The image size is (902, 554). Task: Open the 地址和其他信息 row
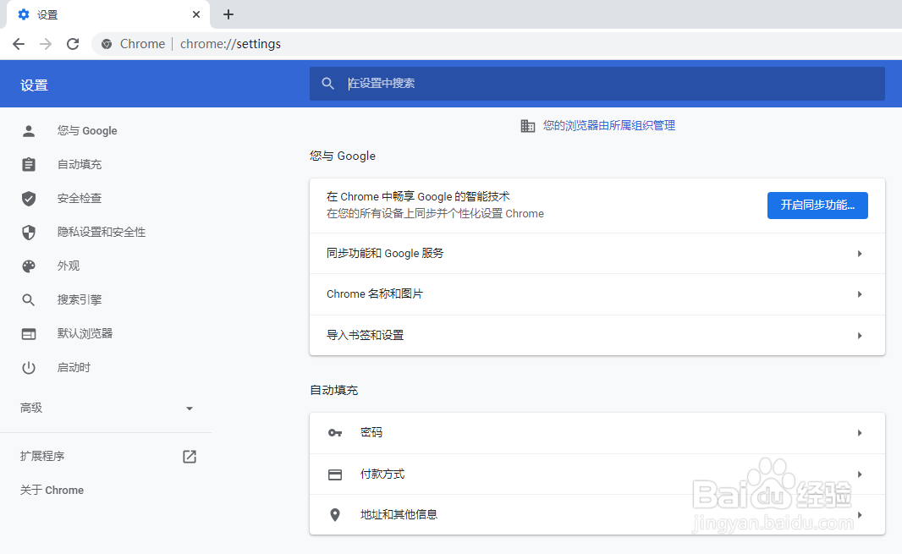pyautogui.click(x=597, y=515)
